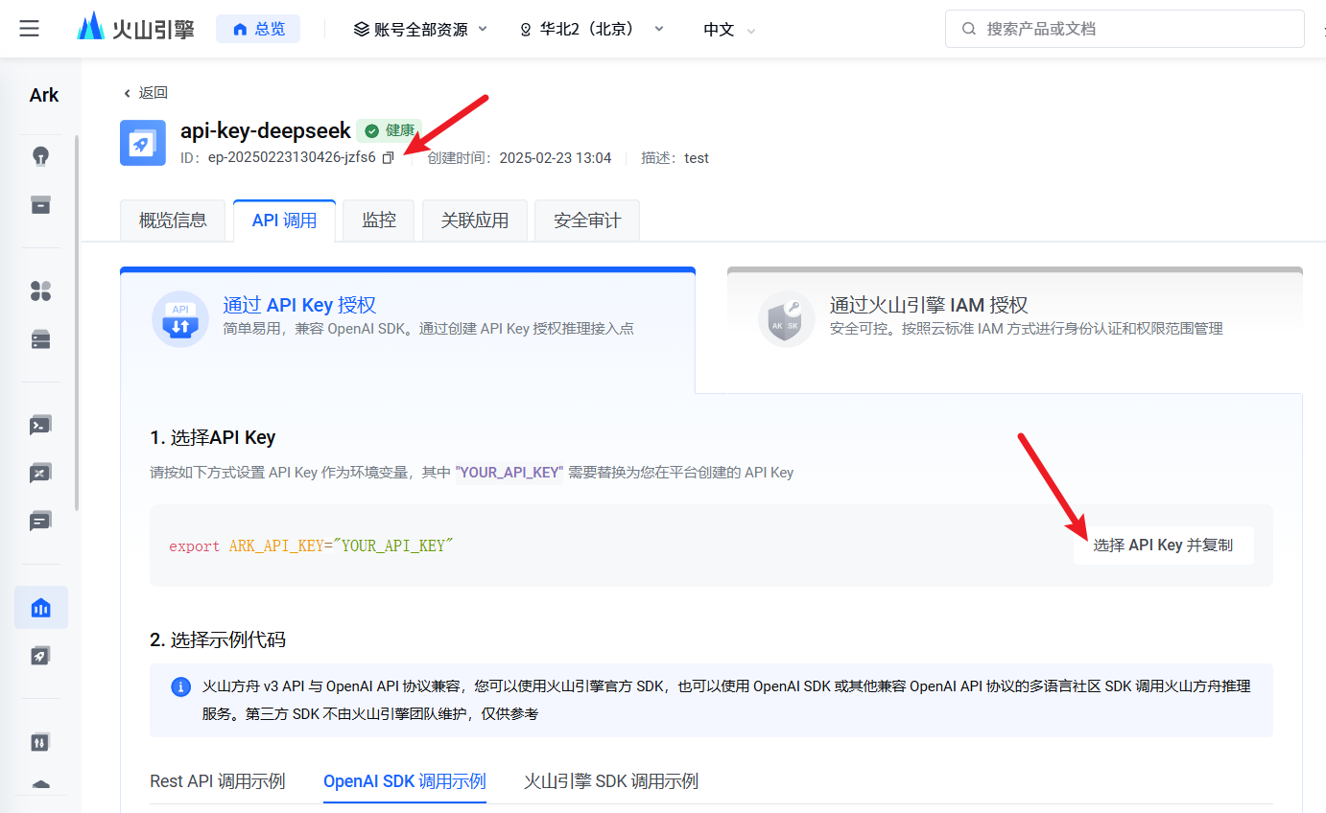Select the highlighted building icon in the sidebar
The width and height of the screenshot is (1326, 813).
[x=40, y=607]
